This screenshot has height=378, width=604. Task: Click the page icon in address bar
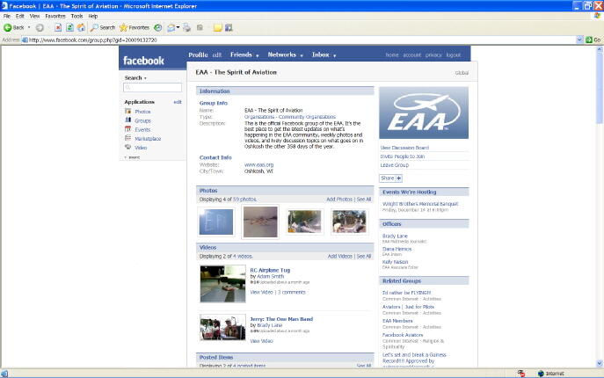point(25,40)
